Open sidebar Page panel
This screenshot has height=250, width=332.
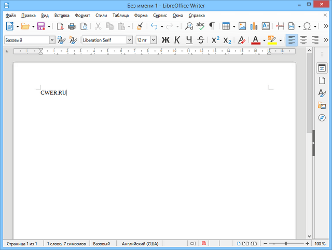pyautogui.click(x=322, y=80)
